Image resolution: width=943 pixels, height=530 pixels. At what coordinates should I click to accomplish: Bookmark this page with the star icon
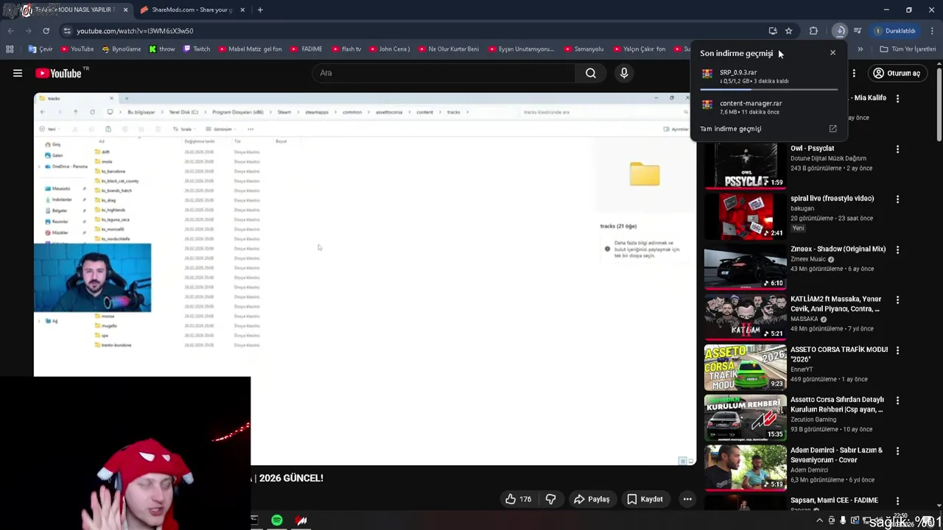pyautogui.click(x=788, y=31)
